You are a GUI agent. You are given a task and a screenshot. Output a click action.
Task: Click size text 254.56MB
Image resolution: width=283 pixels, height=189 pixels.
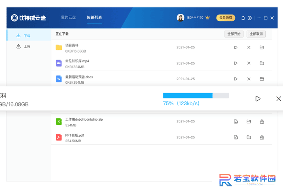(x=73, y=141)
